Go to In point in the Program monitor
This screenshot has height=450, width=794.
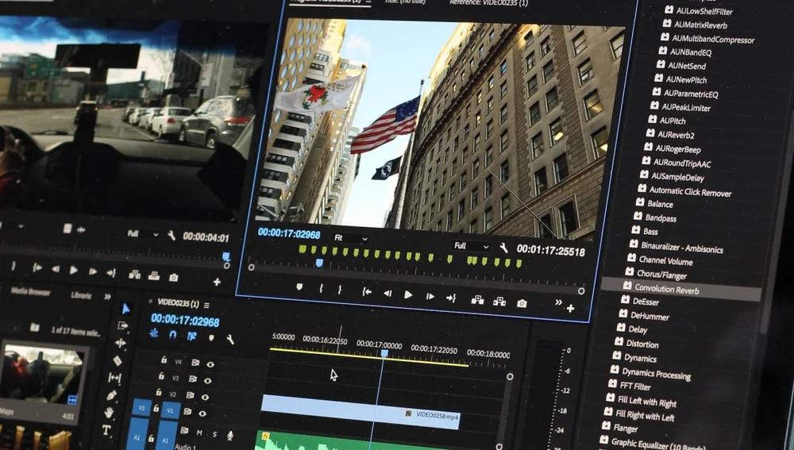(x=367, y=291)
